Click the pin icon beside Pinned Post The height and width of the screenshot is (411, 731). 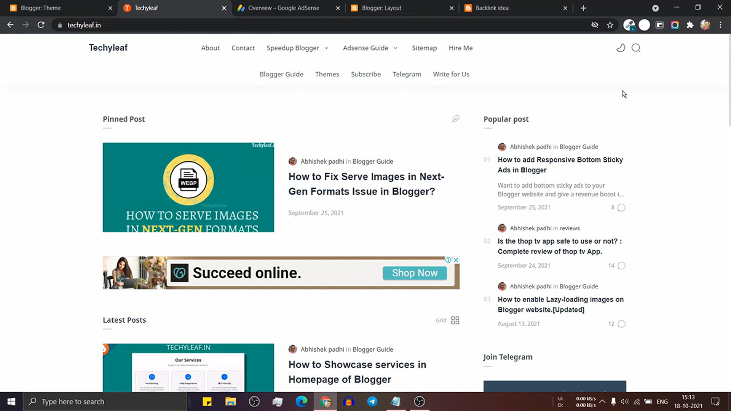[x=455, y=119]
